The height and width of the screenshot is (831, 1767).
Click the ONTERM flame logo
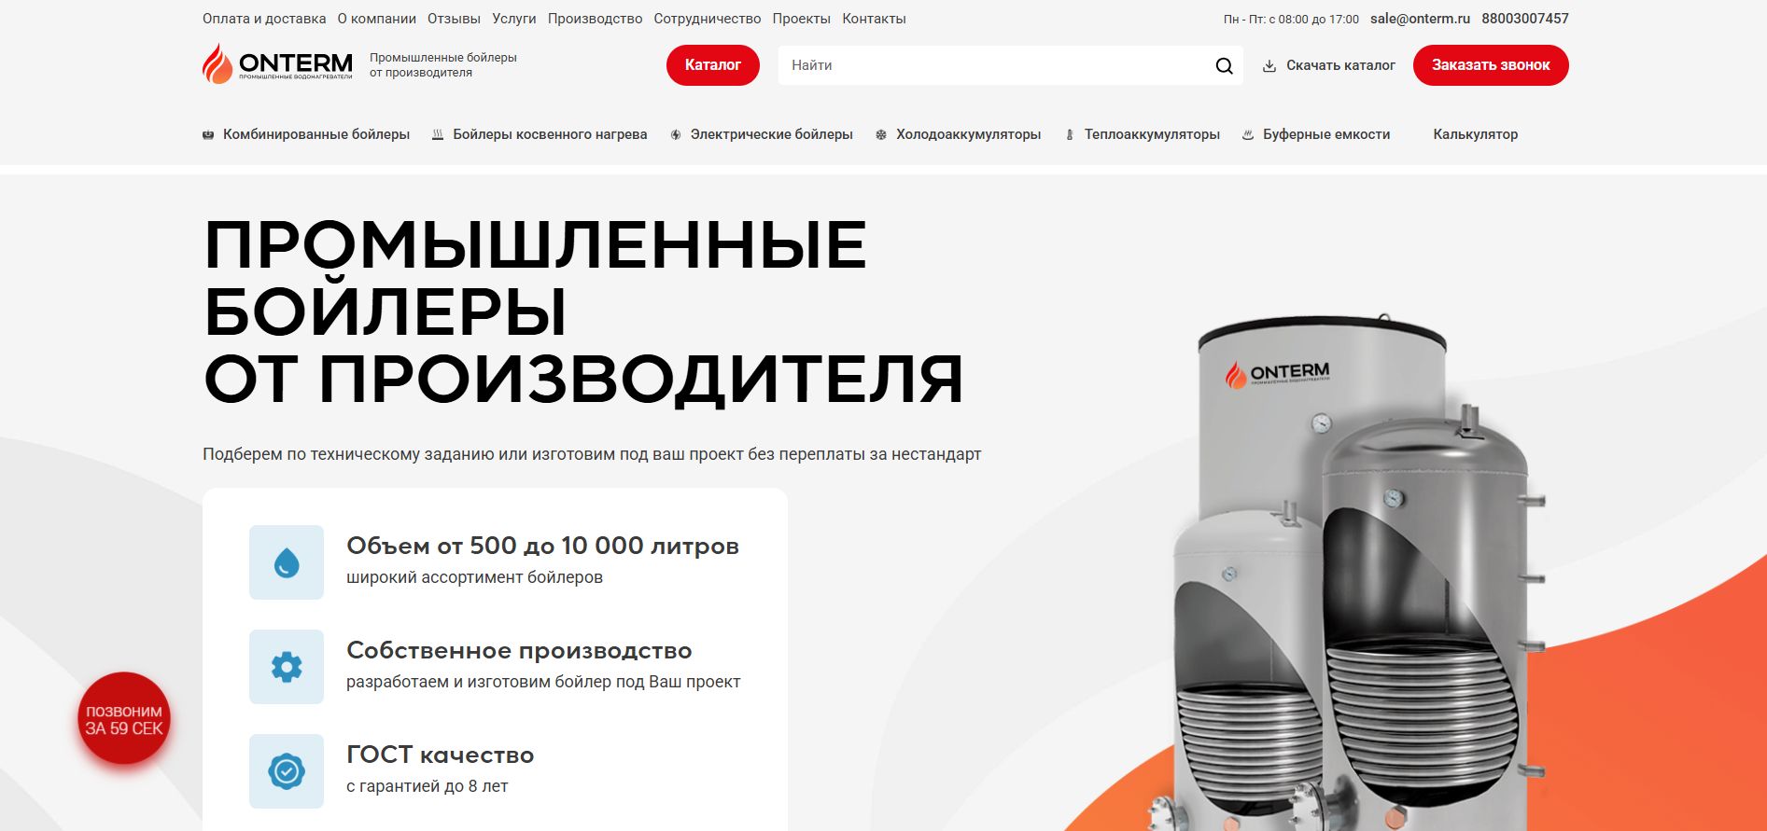click(277, 63)
